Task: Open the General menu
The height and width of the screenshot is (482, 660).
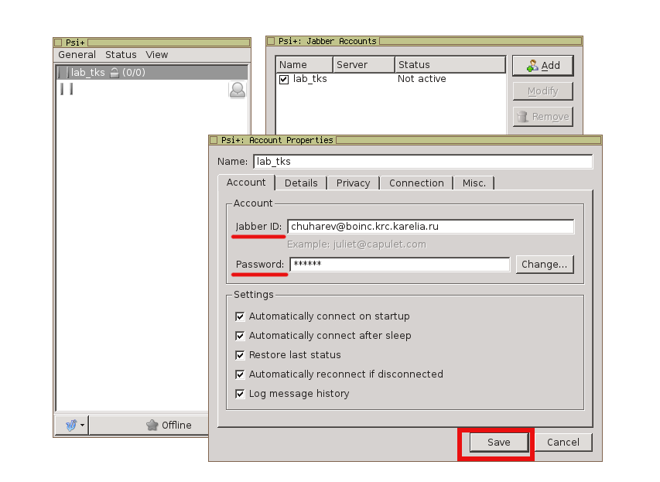Action: pyautogui.click(x=77, y=55)
